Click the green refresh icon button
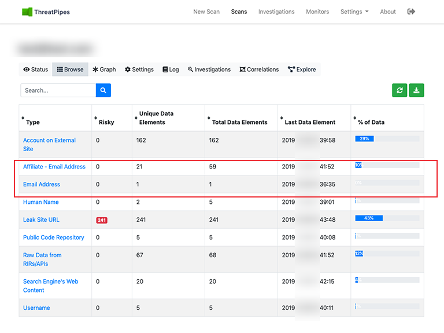The height and width of the screenshot is (333, 444). click(x=399, y=90)
